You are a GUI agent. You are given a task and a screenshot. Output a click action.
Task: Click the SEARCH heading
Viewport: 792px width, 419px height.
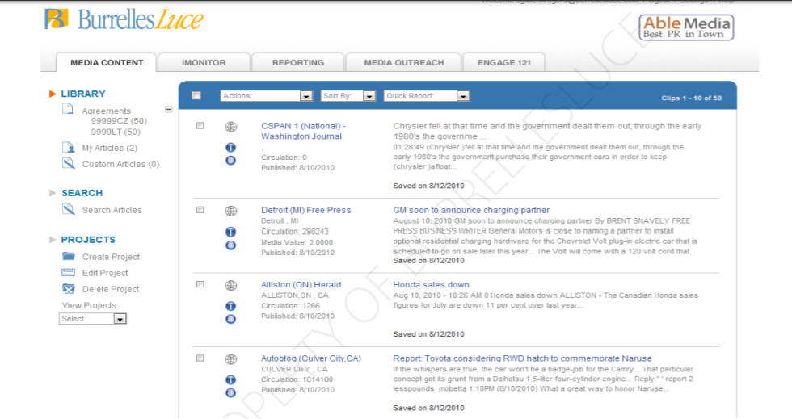pos(82,193)
